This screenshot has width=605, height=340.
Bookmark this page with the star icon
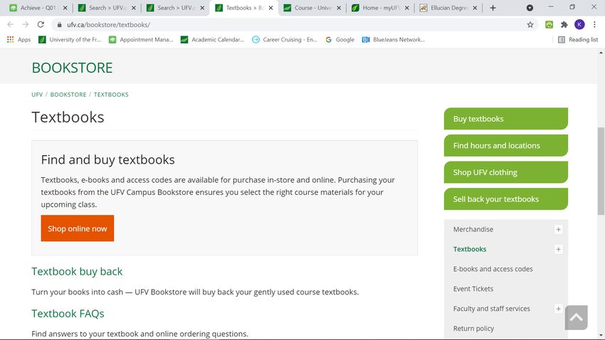point(530,25)
